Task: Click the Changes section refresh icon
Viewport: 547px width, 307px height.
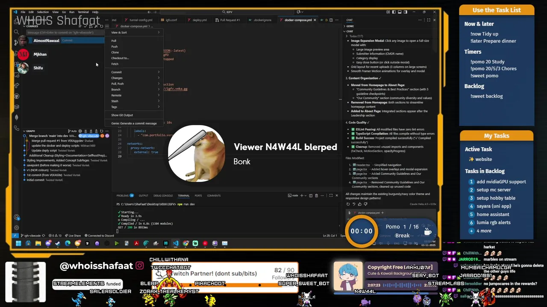Action: coord(102,26)
